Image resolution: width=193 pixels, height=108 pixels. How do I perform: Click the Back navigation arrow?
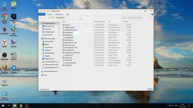[41, 18]
